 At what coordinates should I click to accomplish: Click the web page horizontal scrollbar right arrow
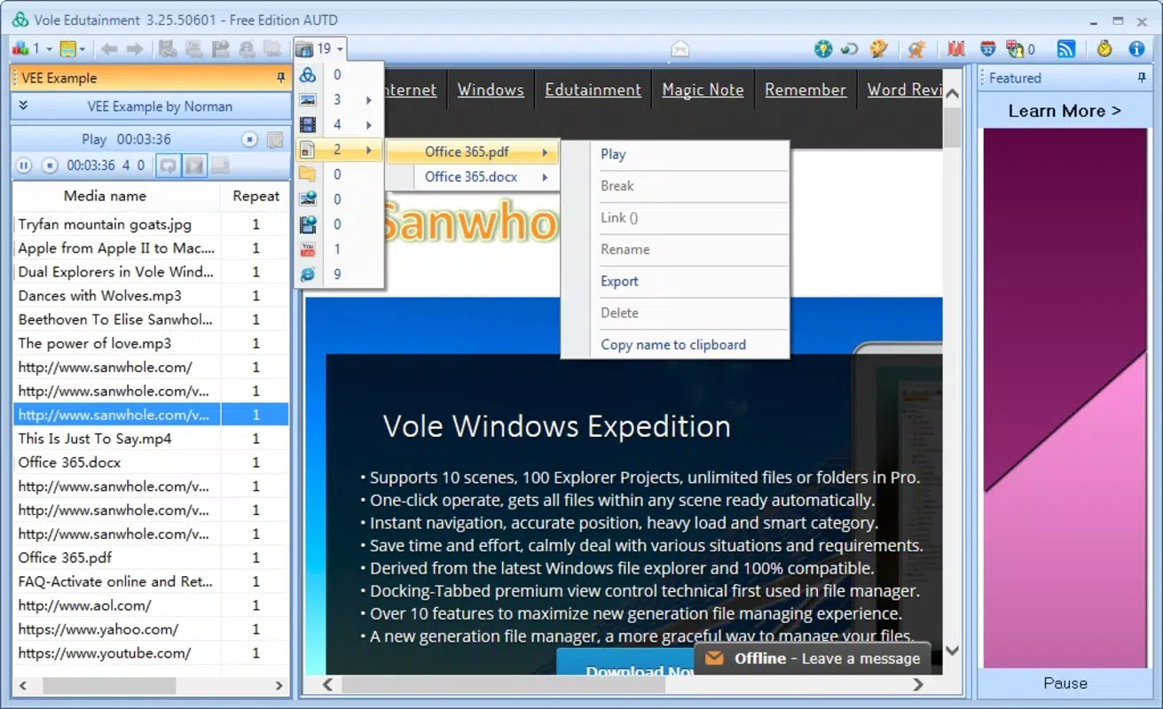(919, 684)
